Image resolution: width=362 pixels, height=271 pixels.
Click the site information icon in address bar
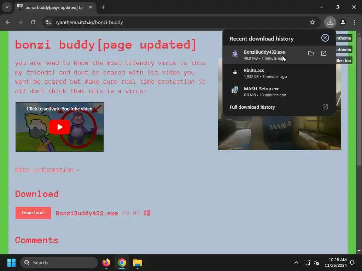point(48,22)
